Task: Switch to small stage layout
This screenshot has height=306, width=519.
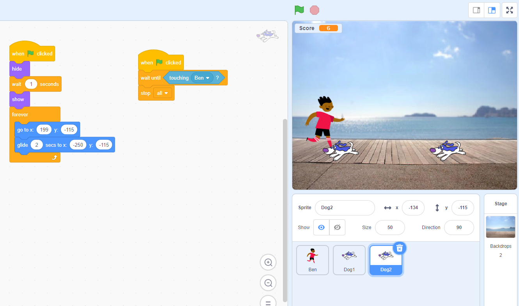Action: click(x=476, y=10)
